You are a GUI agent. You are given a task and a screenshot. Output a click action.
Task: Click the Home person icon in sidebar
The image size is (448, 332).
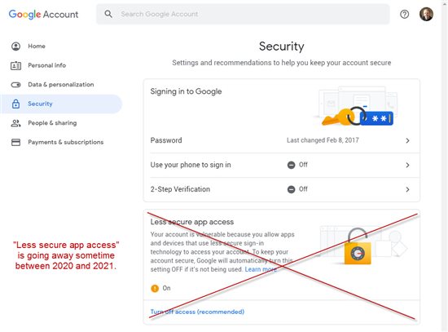coord(15,46)
